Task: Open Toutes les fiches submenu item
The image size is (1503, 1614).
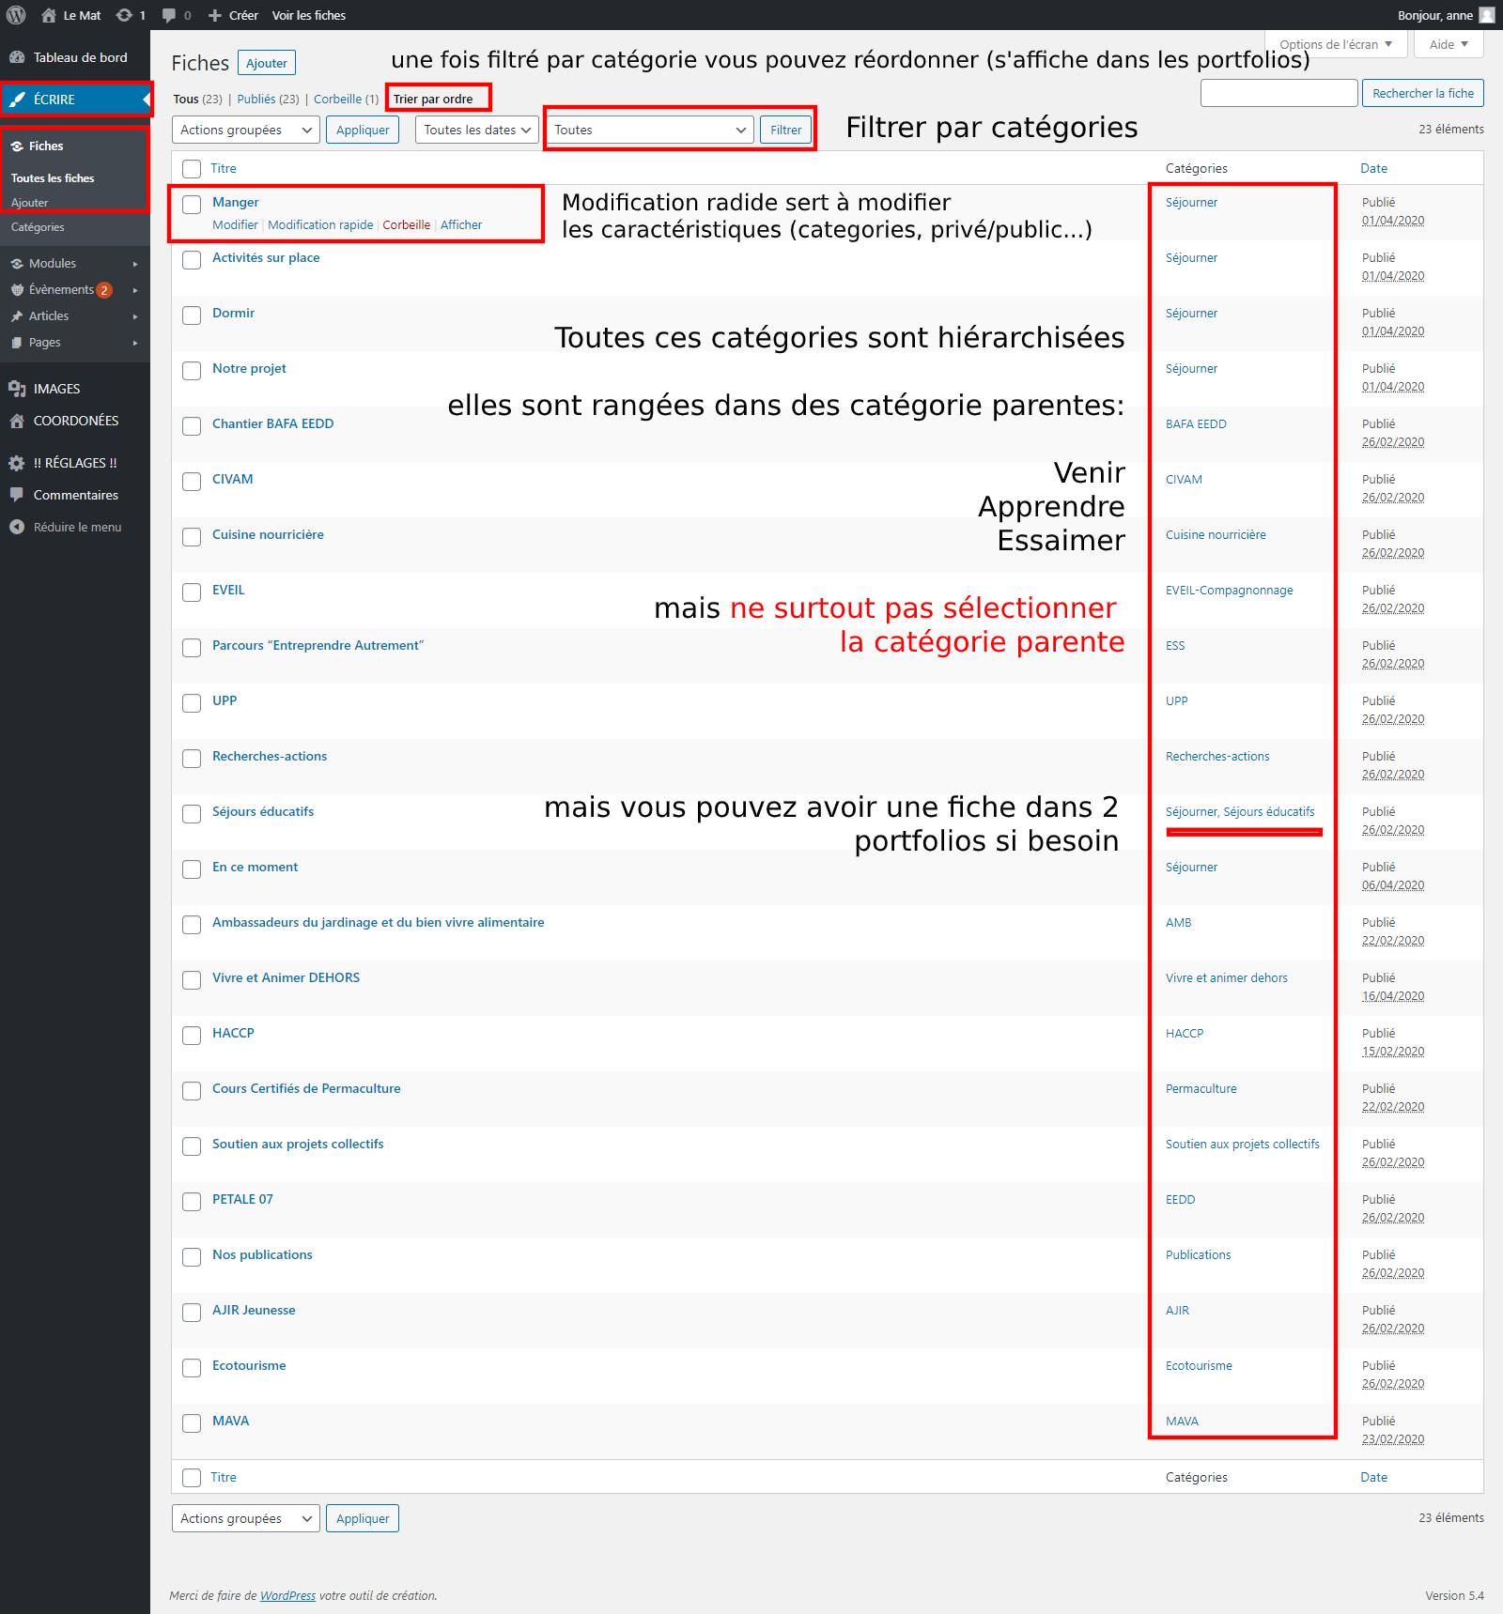Action: [x=53, y=178]
